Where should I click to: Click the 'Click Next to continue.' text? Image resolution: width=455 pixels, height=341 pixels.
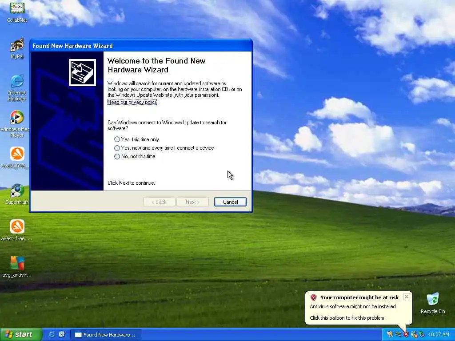pos(131,182)
